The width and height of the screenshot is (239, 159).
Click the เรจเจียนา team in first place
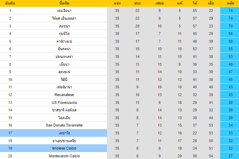[x=64, y=10]
